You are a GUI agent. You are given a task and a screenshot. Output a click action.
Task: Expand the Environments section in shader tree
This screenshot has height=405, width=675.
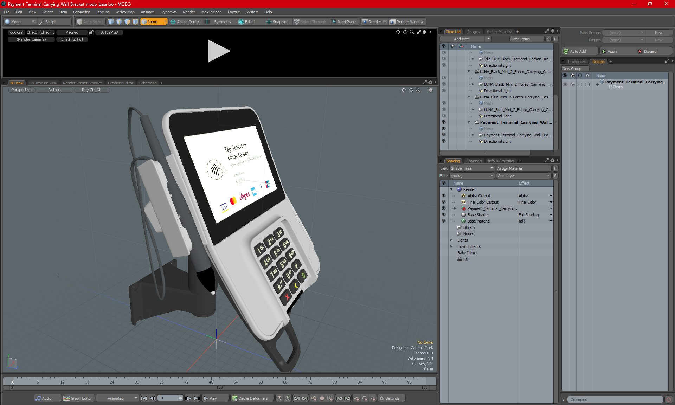click(451, 246)
